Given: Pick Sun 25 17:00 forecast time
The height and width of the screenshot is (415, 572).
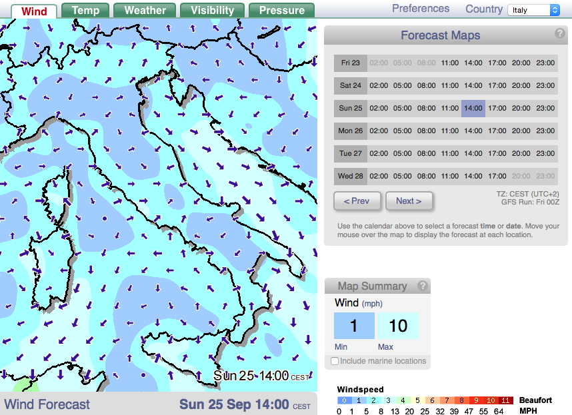Looking at the screenshot, I should pos(497,108).
